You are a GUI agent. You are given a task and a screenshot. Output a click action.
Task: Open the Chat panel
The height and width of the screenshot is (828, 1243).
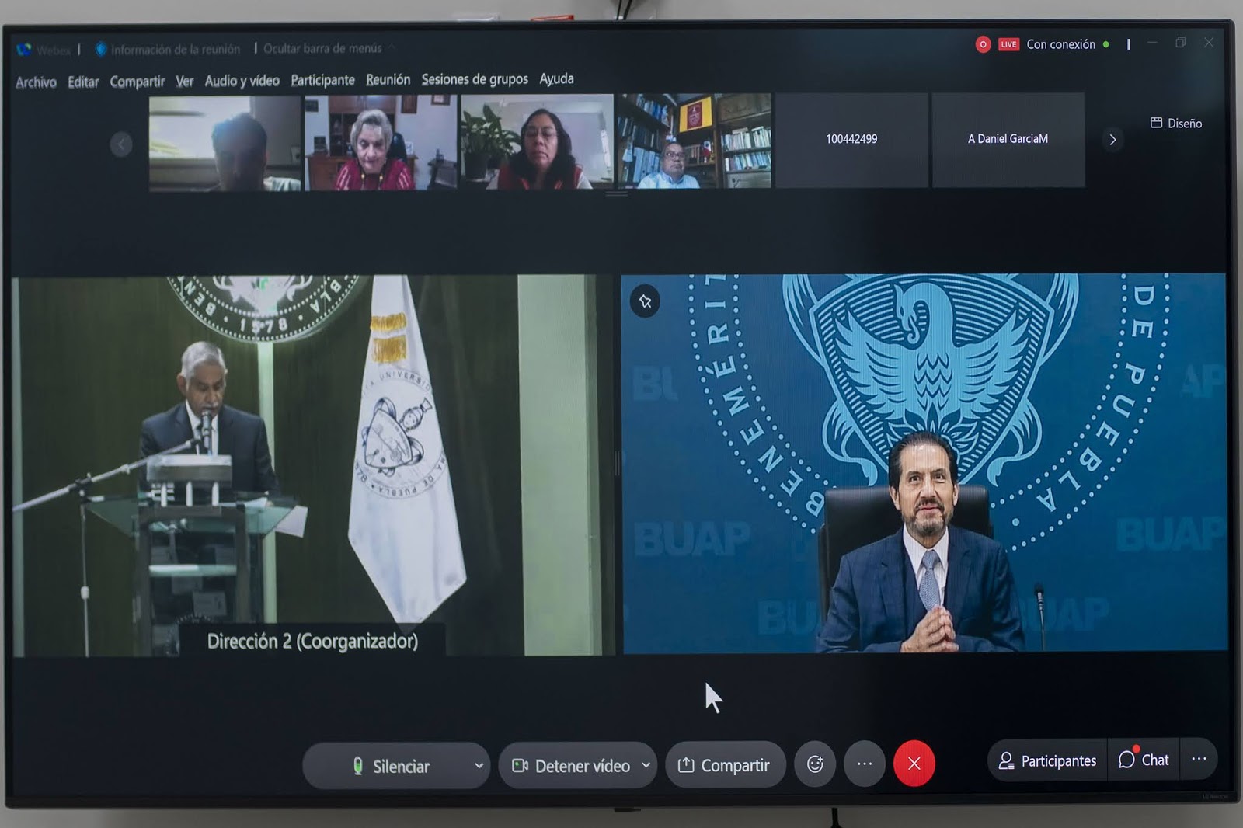pyautogui.click(x=1144, y=760)
